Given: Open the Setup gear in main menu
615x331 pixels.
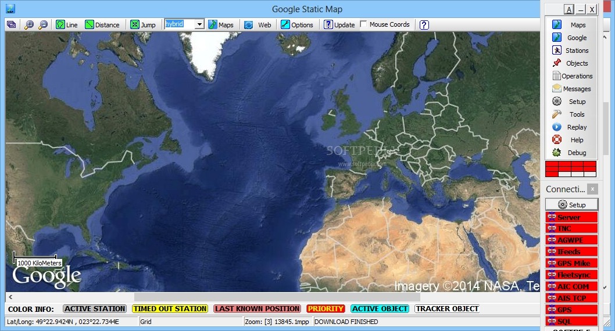Looking at the screenshot, I should coord(571,102).
